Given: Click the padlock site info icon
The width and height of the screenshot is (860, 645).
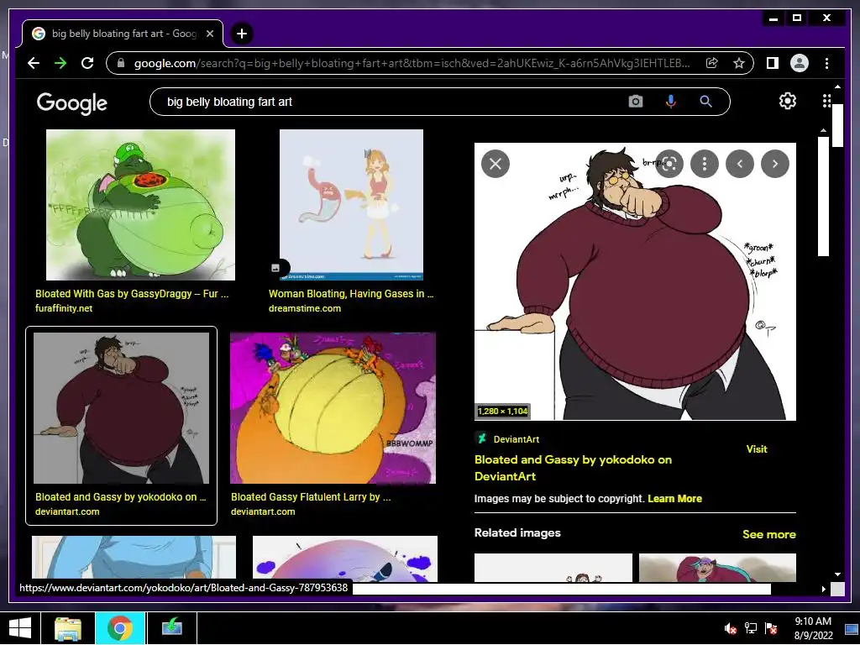Looking at the screenshot, I should [x=121, y=63].
